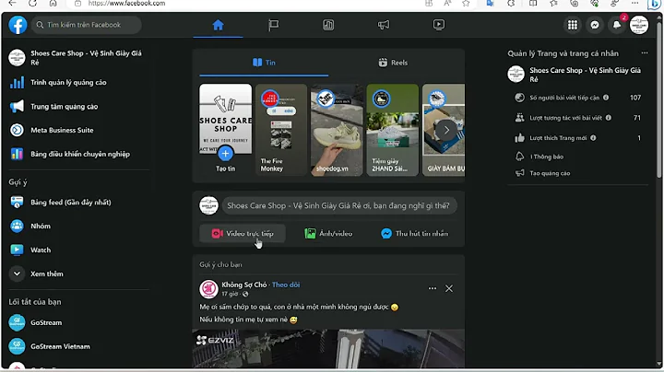Open the Watch video tab
664x372 pixels.
point(439,26)
